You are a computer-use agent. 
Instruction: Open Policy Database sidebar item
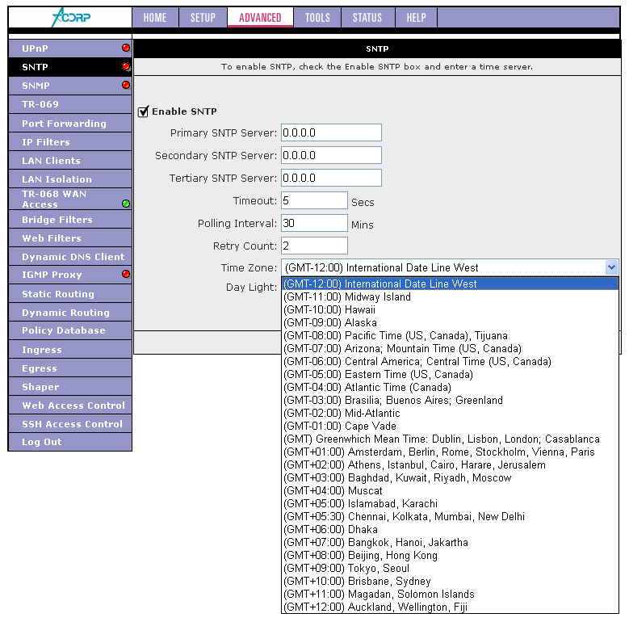[69, 330]
